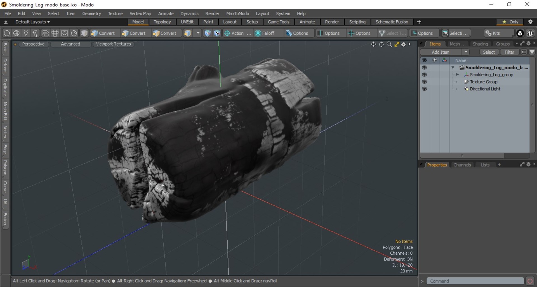Click the Command input field
This screenshot has height=287, width=537.
tap(475, 281)
